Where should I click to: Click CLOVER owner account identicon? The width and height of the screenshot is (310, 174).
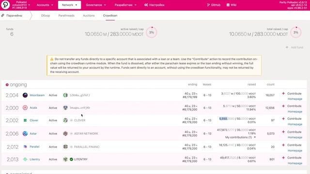(x=65, y=120)
